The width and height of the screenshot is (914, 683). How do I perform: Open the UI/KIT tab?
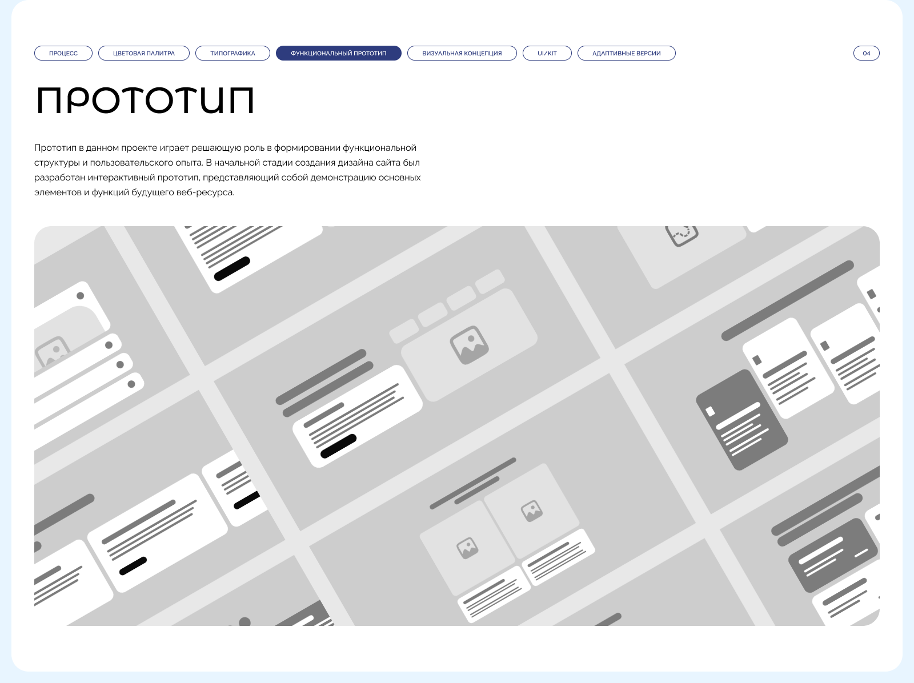[547, 53]
